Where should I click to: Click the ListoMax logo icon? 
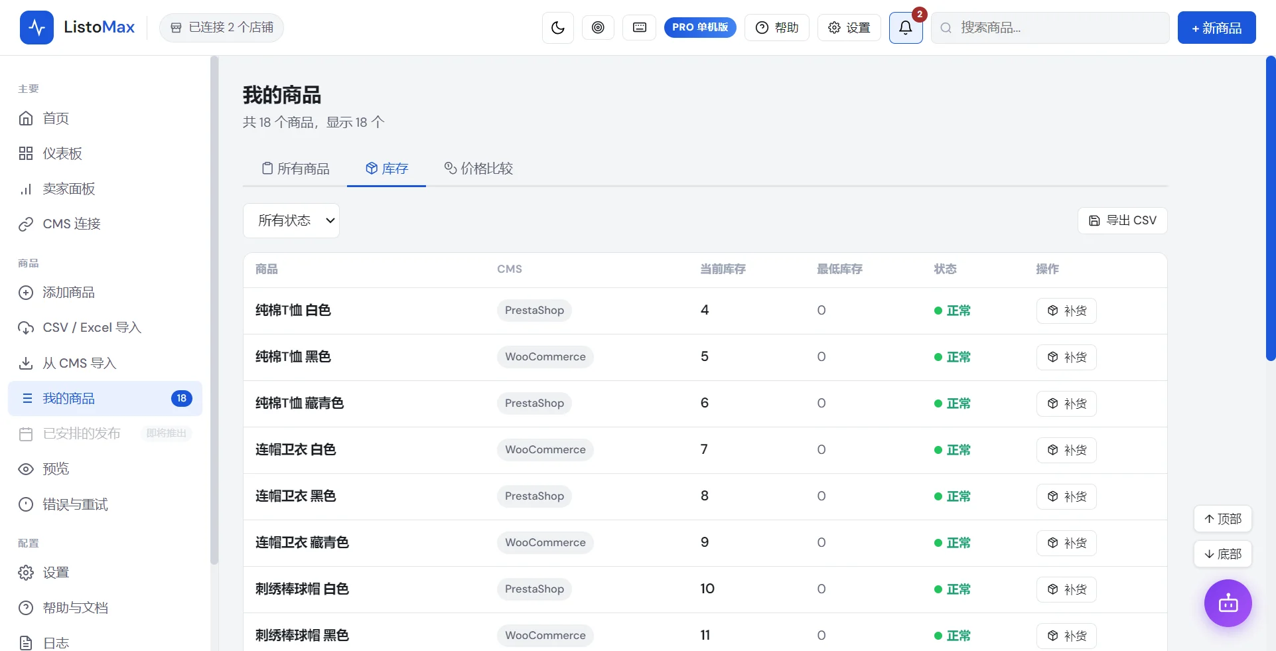36,27
